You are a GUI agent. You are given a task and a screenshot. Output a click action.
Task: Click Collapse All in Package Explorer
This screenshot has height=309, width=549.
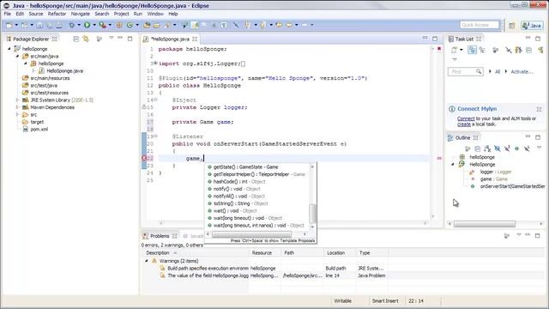[x=76, y=39]
